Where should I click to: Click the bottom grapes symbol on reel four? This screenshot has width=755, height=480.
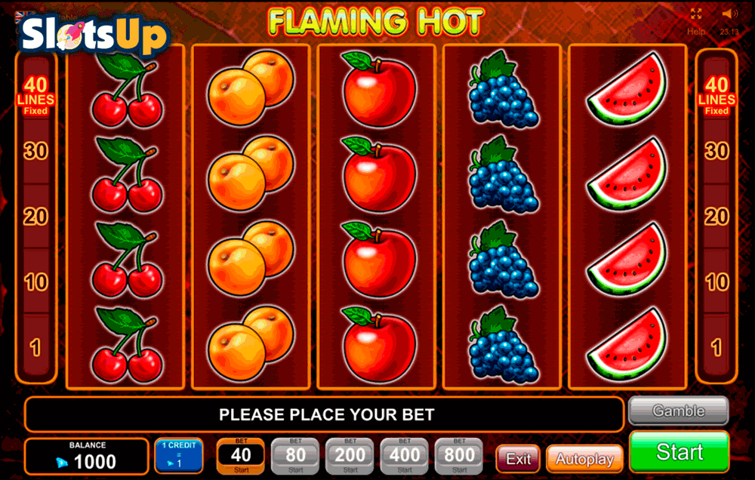(x=503, y=345)
